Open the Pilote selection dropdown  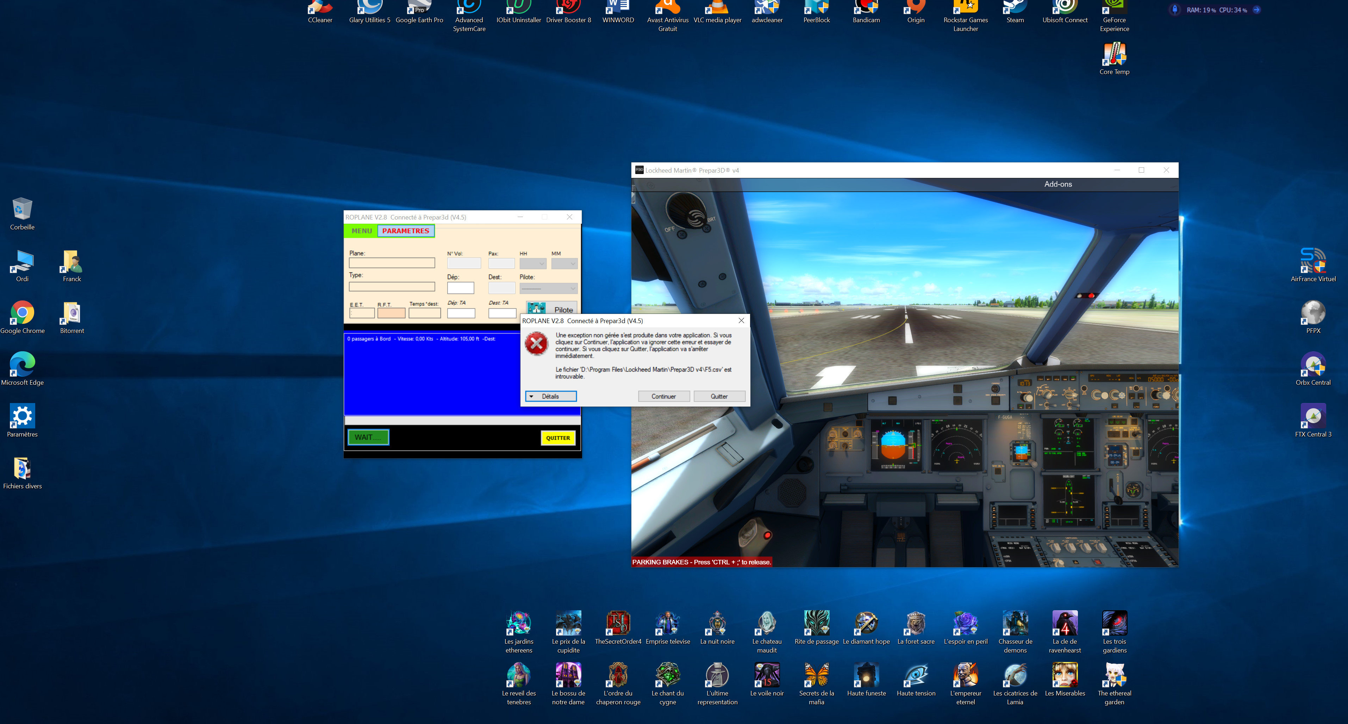(548, 289)
